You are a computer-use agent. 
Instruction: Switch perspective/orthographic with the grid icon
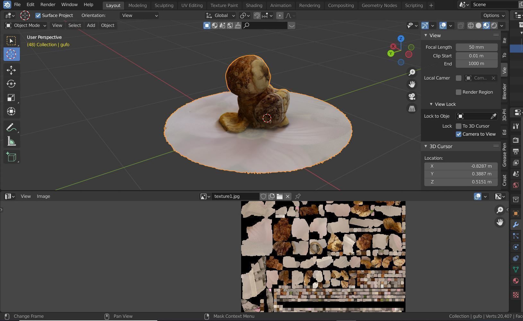pos(412,109)
